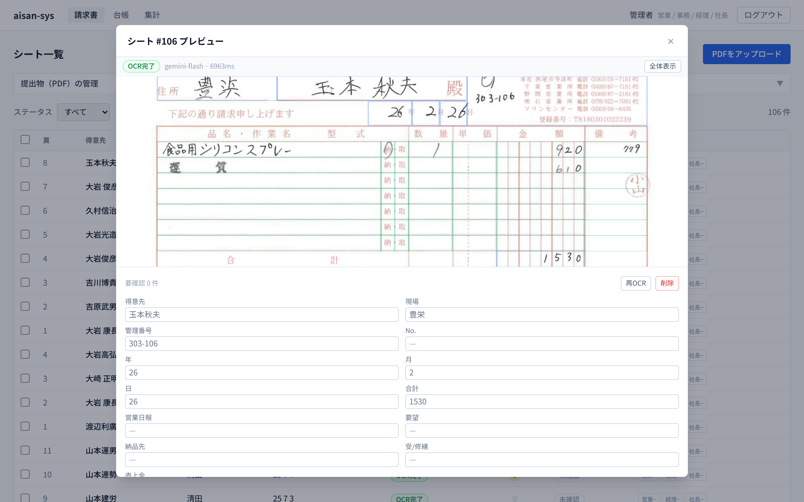
Task: Delete sheet with 削除 button
Action: [x=667, y=283]
